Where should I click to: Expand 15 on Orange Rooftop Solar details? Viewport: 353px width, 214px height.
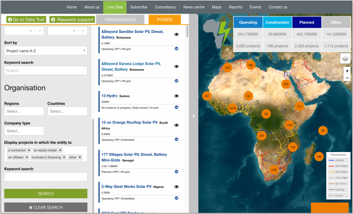pos(176,139)
